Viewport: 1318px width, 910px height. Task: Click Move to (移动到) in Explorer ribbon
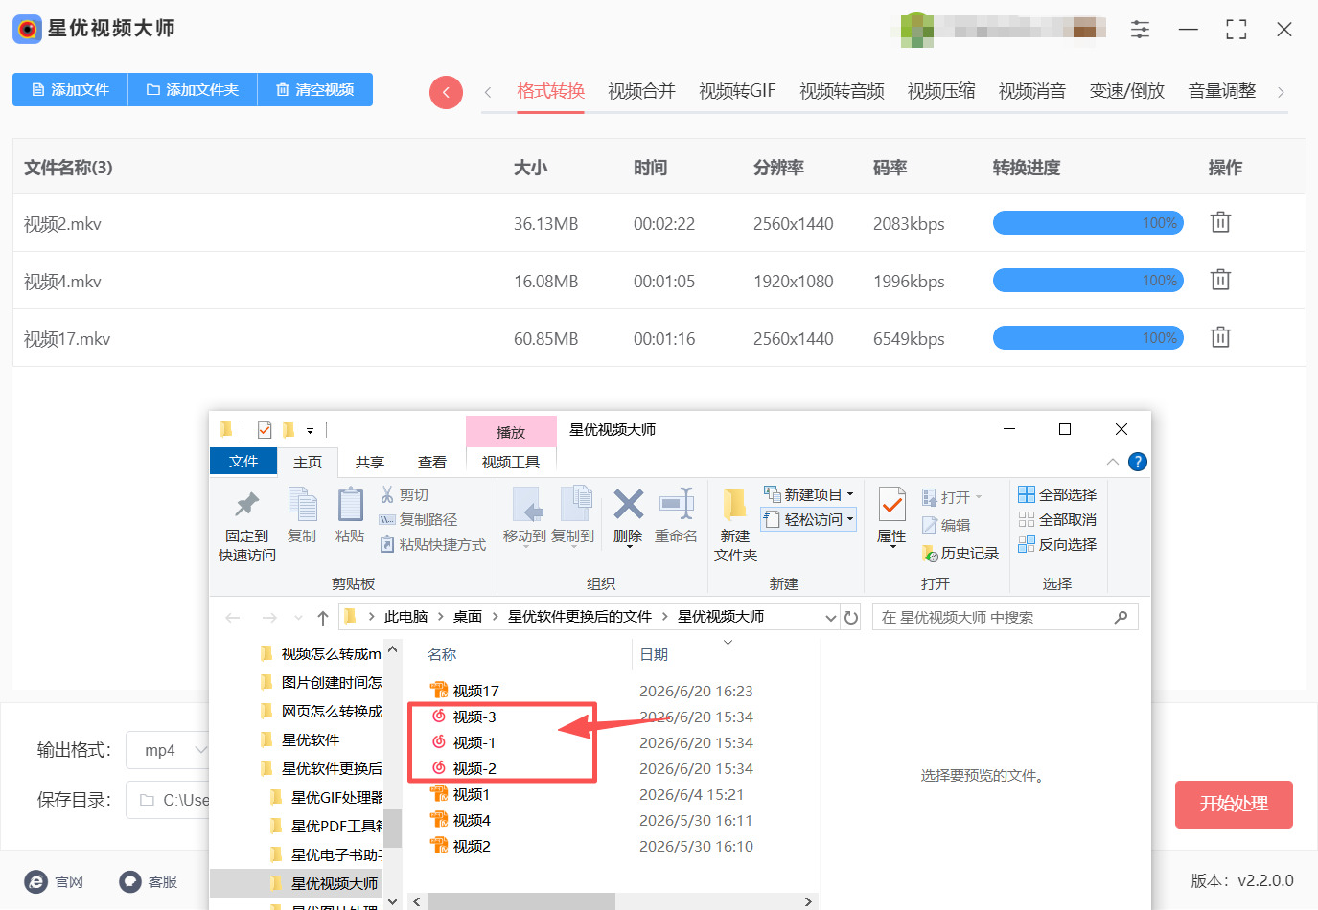click(525, 516)
